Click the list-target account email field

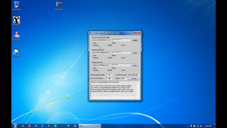(102, 40)
